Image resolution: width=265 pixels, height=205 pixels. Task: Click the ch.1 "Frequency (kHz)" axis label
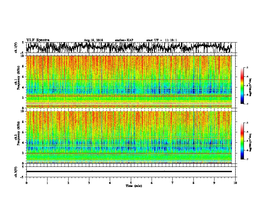[18, 78]
